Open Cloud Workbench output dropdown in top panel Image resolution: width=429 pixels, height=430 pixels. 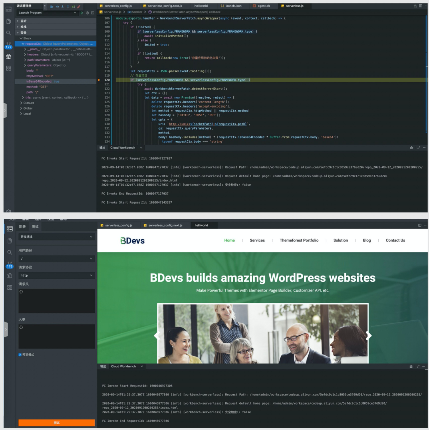coord(126,148)
